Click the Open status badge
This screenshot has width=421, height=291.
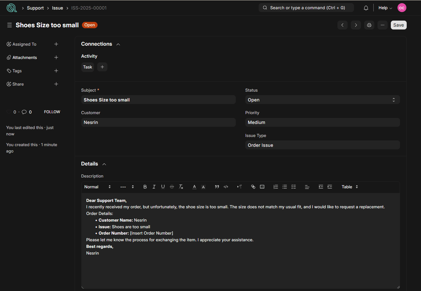90,25
